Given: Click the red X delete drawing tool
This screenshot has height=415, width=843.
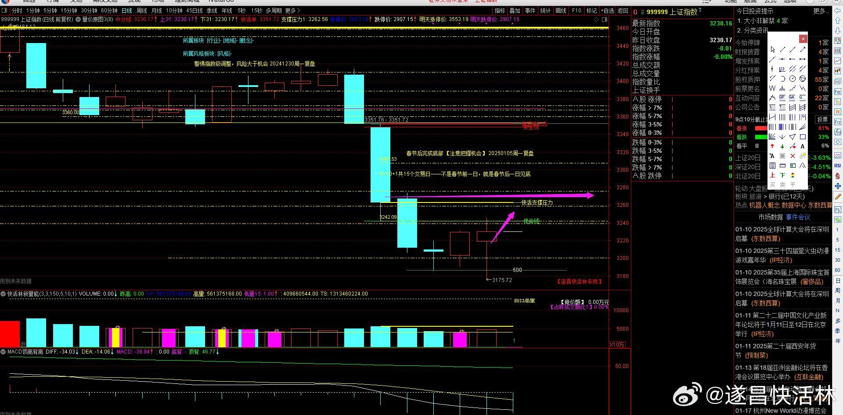Looking at the screenshot, I should point(793,155).
